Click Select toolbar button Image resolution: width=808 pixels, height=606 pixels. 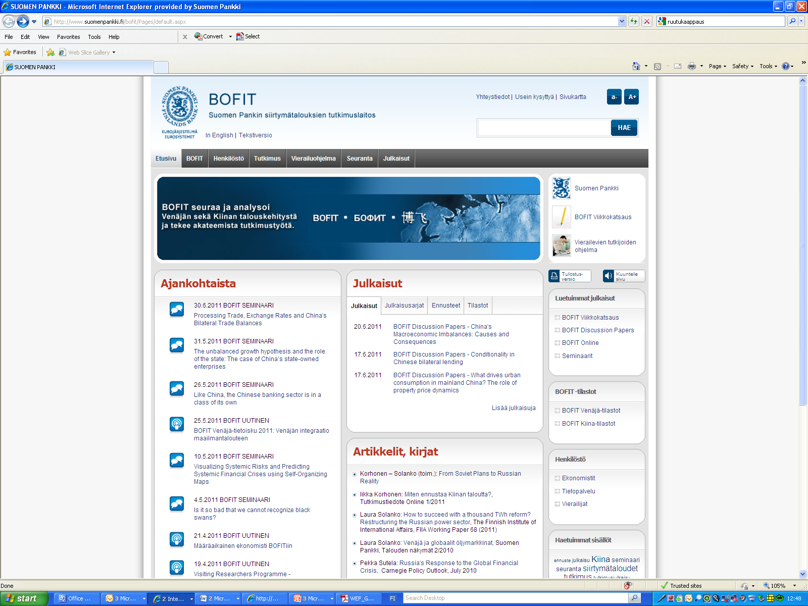pos(248,36)
